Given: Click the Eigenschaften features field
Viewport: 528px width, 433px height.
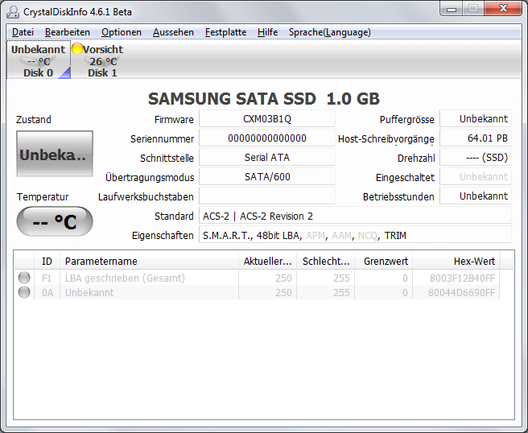Looking at the screenshot, I should (x=355, y=235).
